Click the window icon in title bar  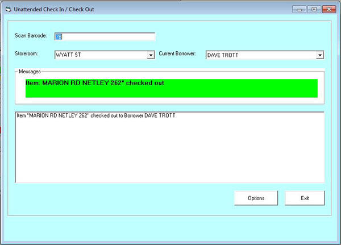tap(9, 9)
